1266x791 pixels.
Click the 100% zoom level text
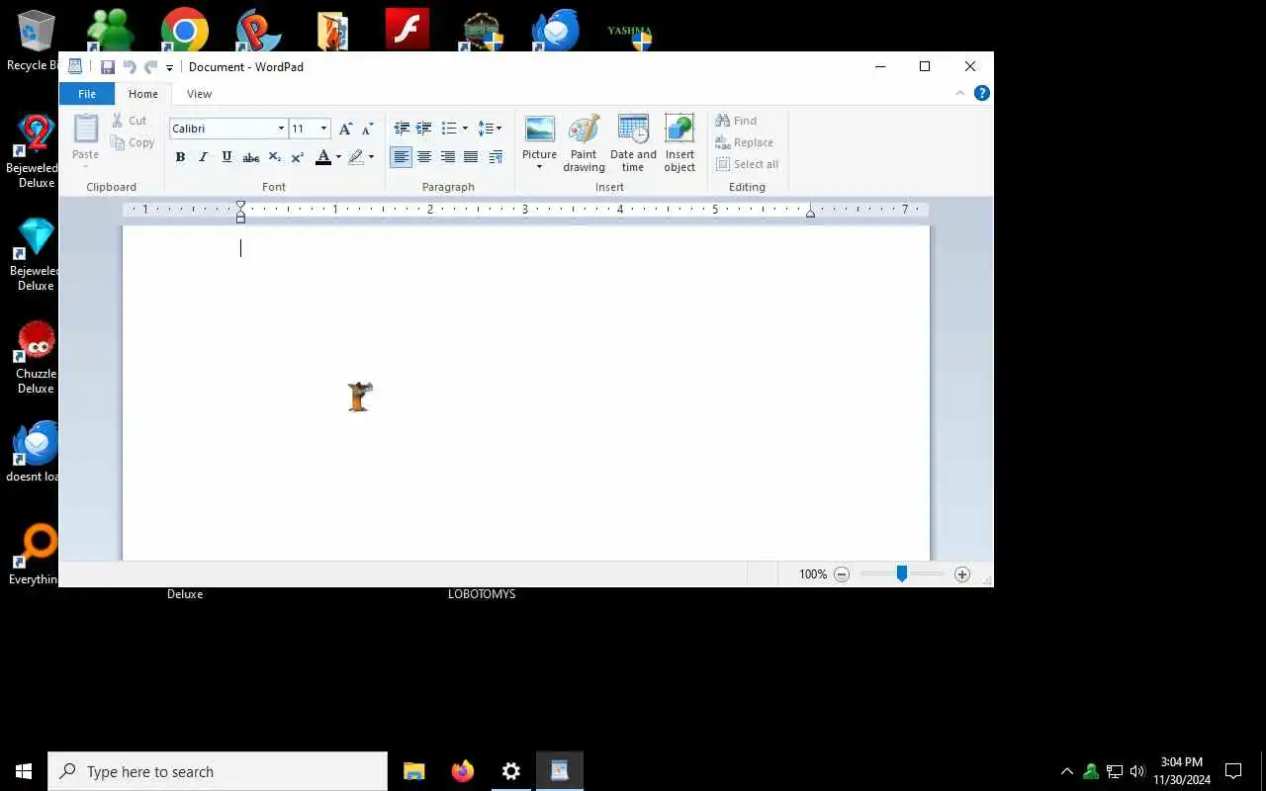813,574
